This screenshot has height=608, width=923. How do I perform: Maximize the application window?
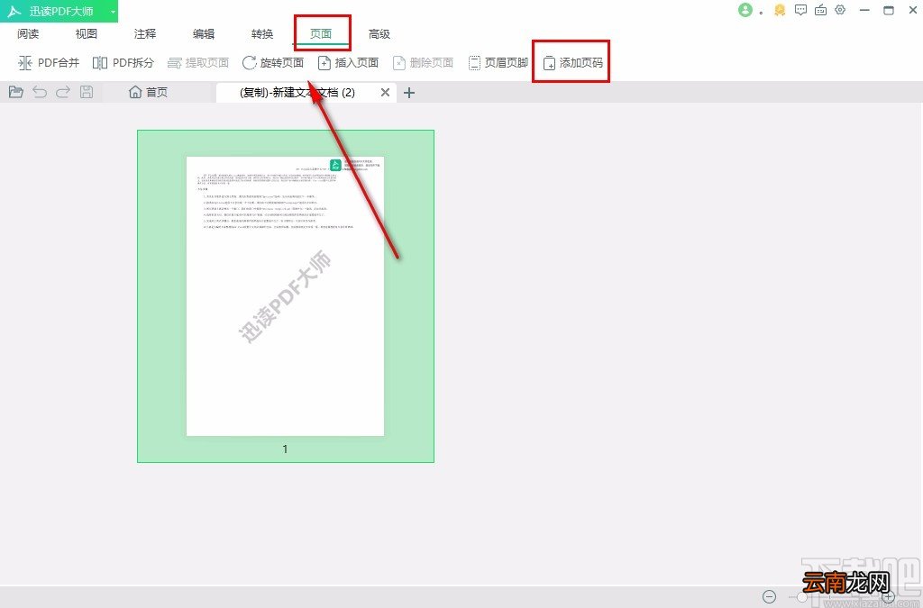[889, 10]
